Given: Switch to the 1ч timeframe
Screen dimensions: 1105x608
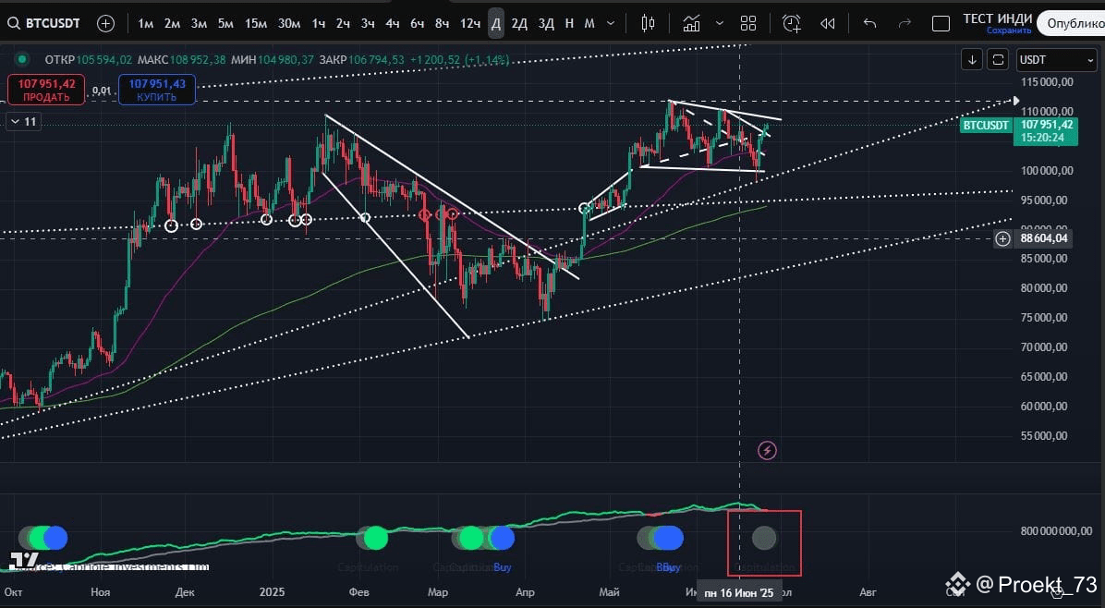Looking at the screenshot, I should (319, 24).
